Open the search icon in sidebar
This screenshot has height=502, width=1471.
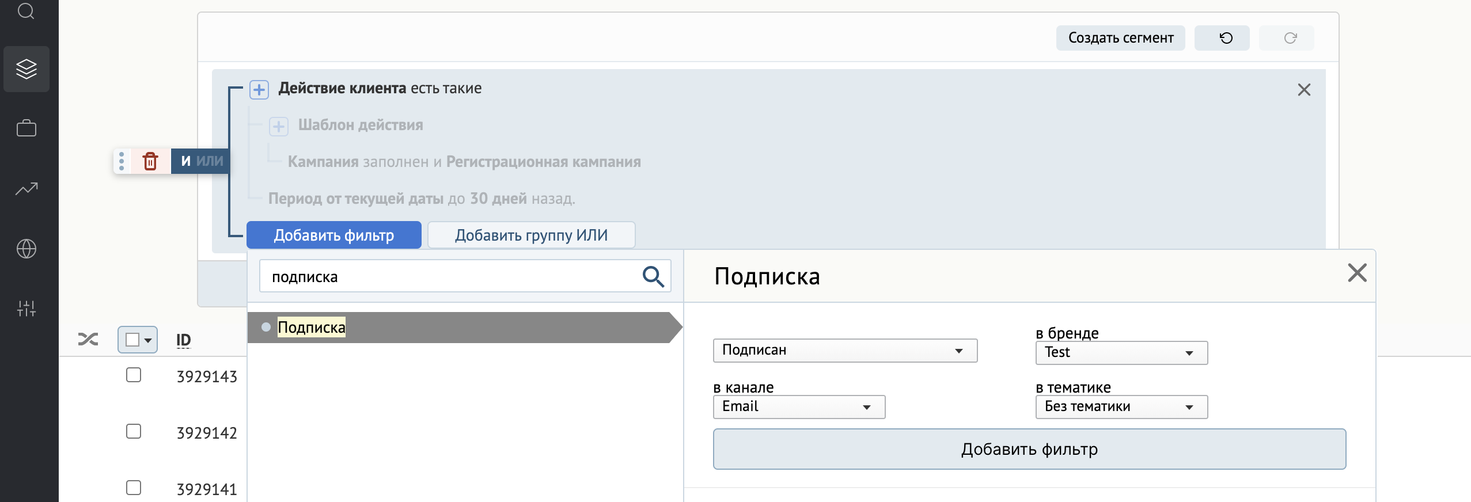click(26, 10)
